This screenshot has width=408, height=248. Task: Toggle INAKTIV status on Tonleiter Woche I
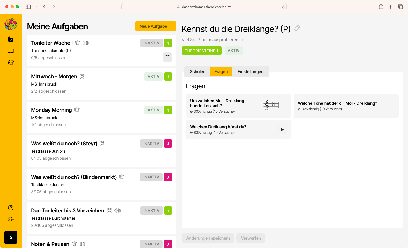(151, 43)
